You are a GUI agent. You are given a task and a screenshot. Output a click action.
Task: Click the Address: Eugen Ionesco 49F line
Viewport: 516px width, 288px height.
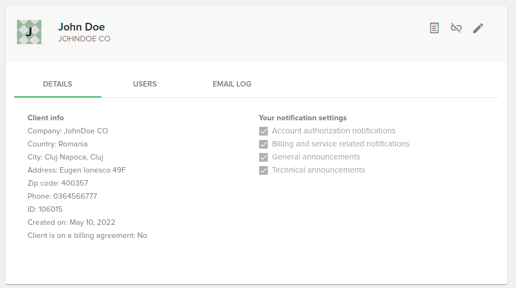(x=77, y=170)
